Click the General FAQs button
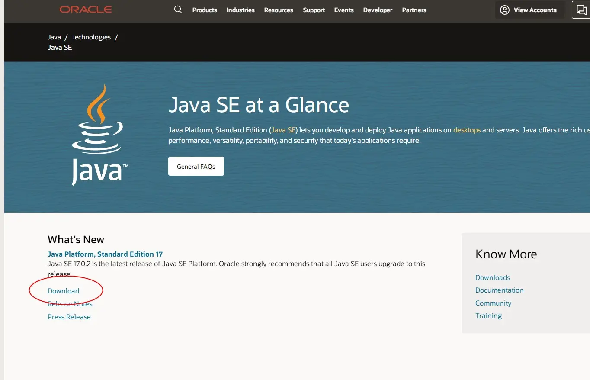 (x=196, y=166)
